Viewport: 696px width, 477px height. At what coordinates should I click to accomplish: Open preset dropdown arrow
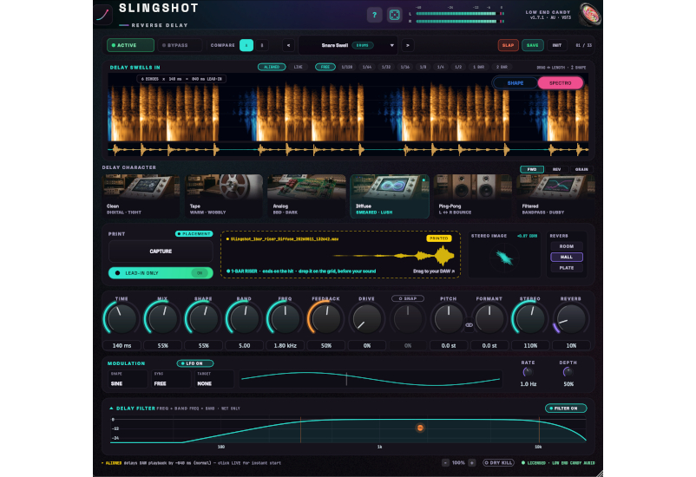pos(392,45)
